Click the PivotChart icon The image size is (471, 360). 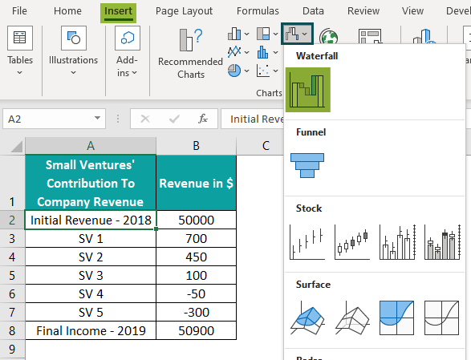tap(371, 36)
